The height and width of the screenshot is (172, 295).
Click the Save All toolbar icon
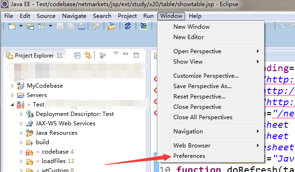70,26
